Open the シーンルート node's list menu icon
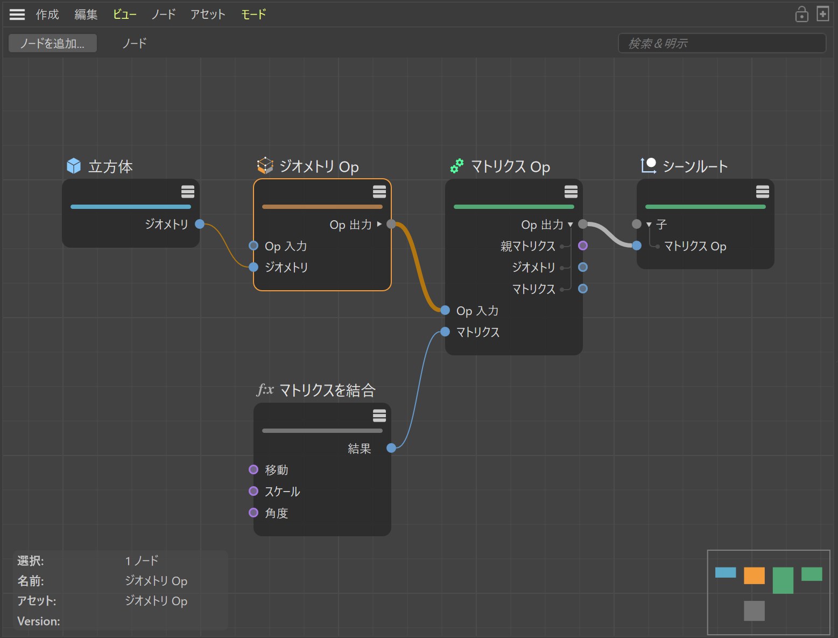This screenshot has height=638, width=838. (763, 192)
